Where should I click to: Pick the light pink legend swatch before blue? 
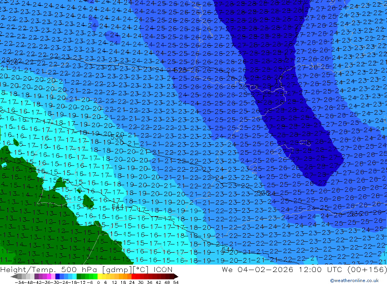pos(53,277)
